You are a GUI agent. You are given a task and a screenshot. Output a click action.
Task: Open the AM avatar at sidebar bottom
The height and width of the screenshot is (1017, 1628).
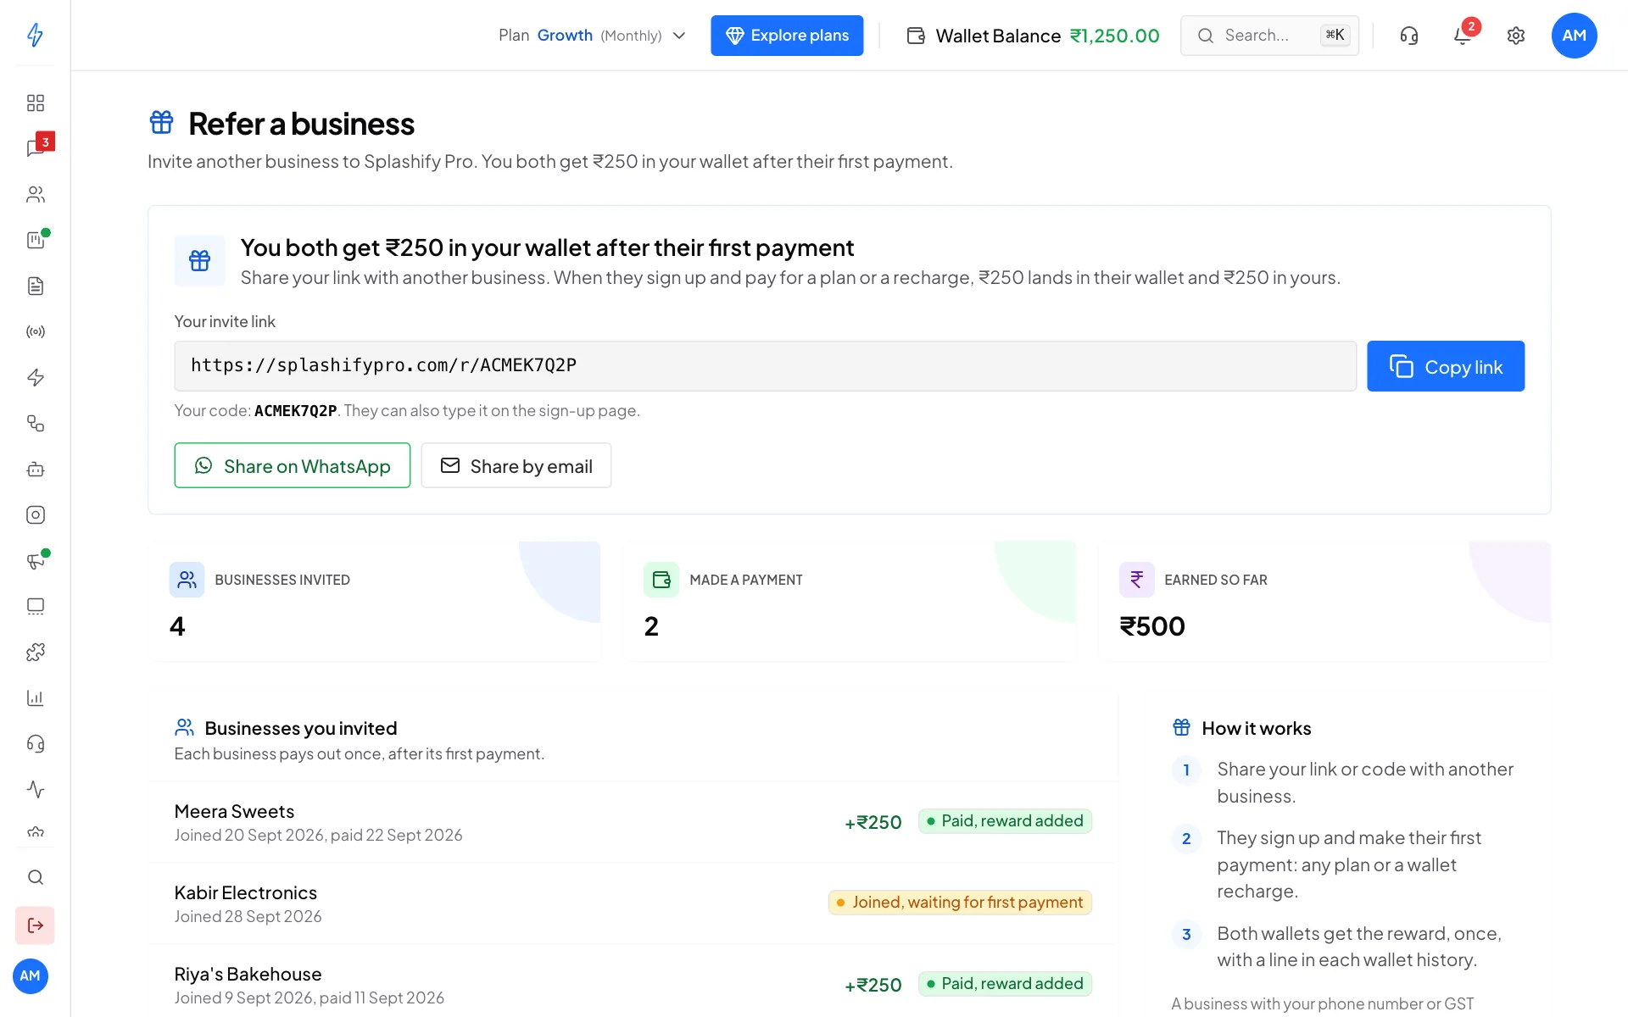click(31, 975)
